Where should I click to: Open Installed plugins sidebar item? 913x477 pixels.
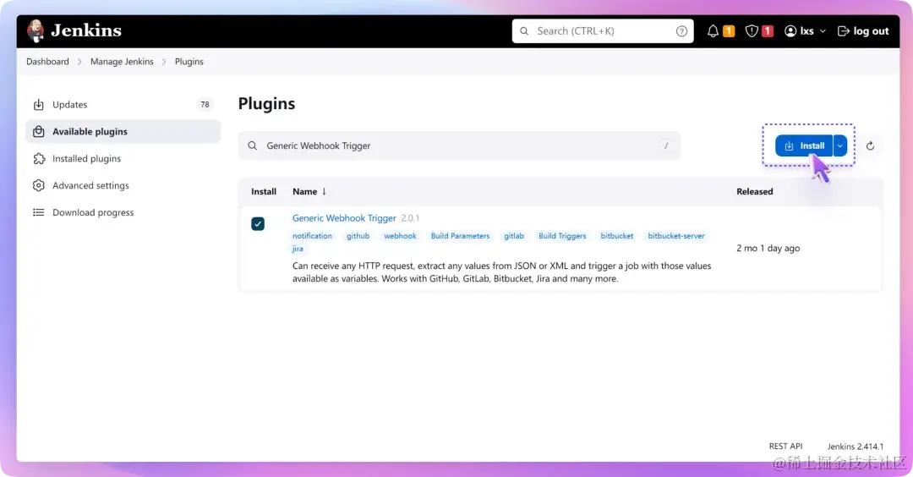(123, 158)
